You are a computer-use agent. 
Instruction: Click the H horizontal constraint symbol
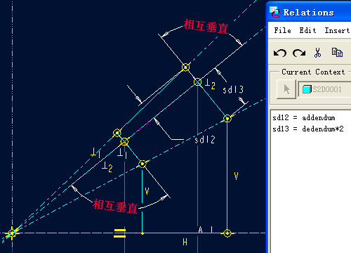point(185,242)
